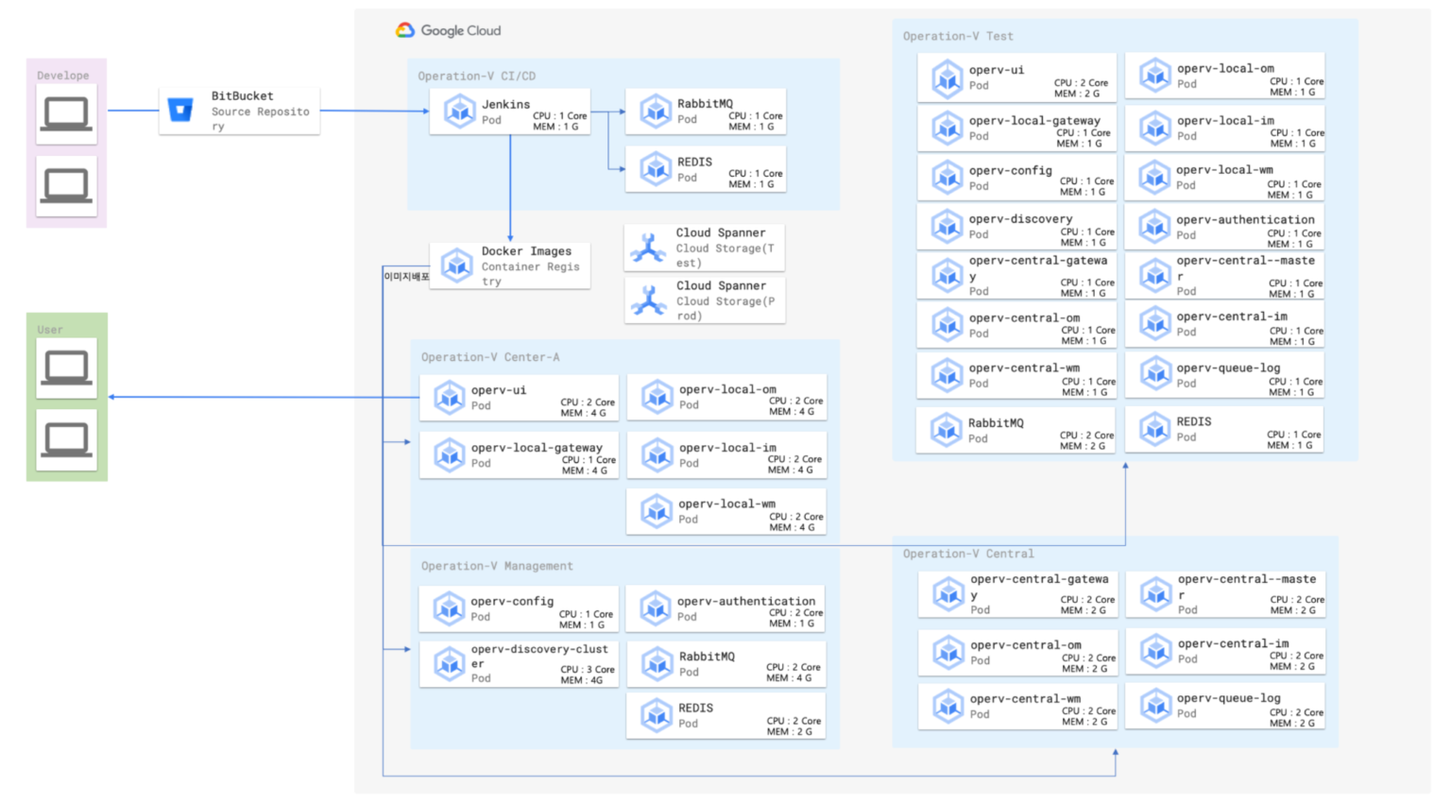The image size is (1451, 804).
Task: Select operv-queue-log pod icon in Operation-V Central
Action: click(x=1156, y=706)
